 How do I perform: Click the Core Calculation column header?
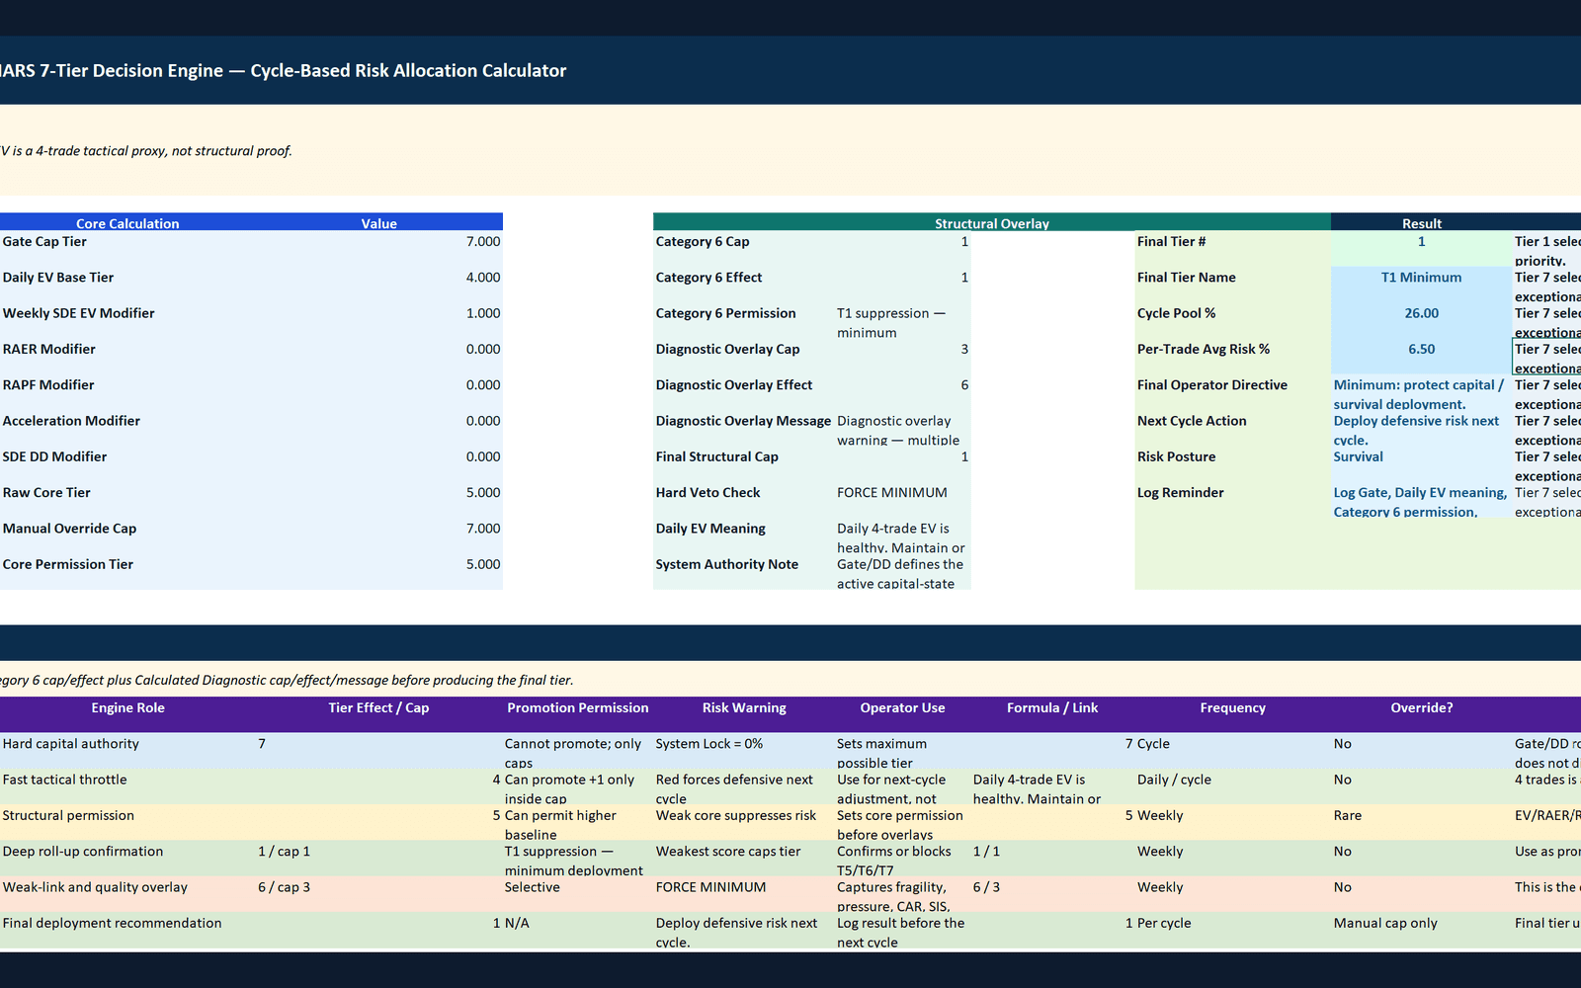coord(127,223)
